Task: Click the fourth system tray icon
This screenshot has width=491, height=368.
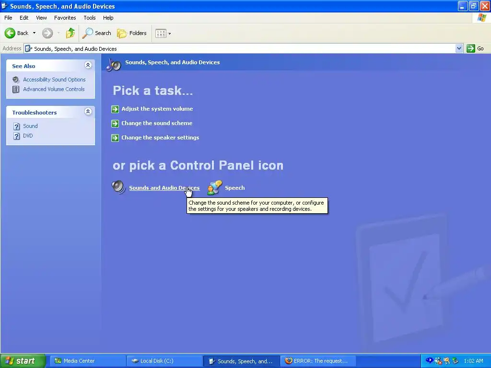Action: 455,361
